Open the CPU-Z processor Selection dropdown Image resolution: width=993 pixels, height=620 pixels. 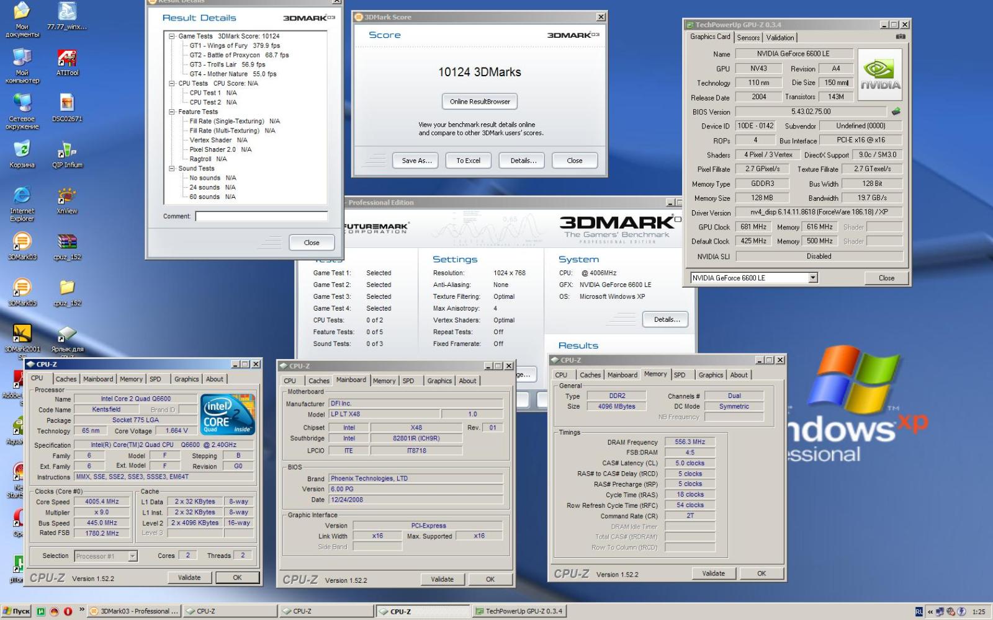pyautogui.click(x=132, y=556)
